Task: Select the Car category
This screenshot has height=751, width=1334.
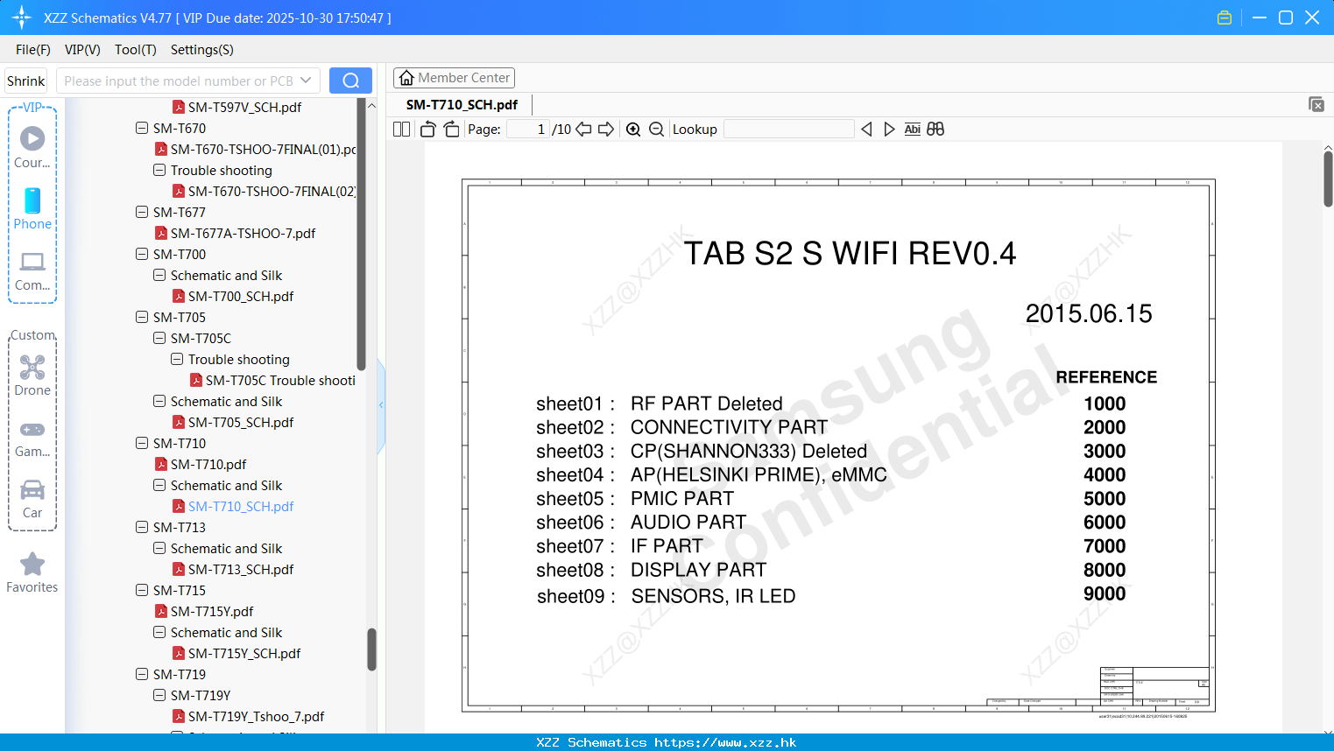Action: [32, 499]
